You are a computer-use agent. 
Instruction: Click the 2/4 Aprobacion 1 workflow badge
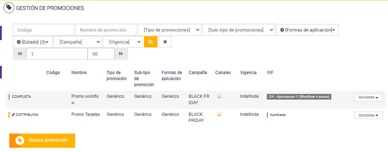pyautogui.click(x=299, y=96)
